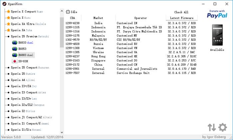Click the star icon beside Xperia XA Ultra
Screen dimensions: 233x140
coord(8,24)
